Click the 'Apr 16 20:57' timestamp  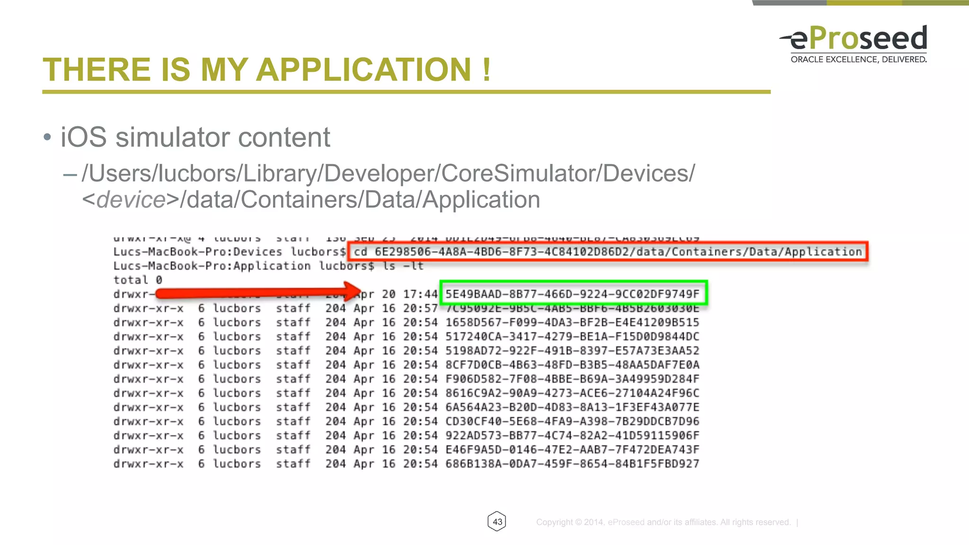pyautogui.click(x=396, y=308)
